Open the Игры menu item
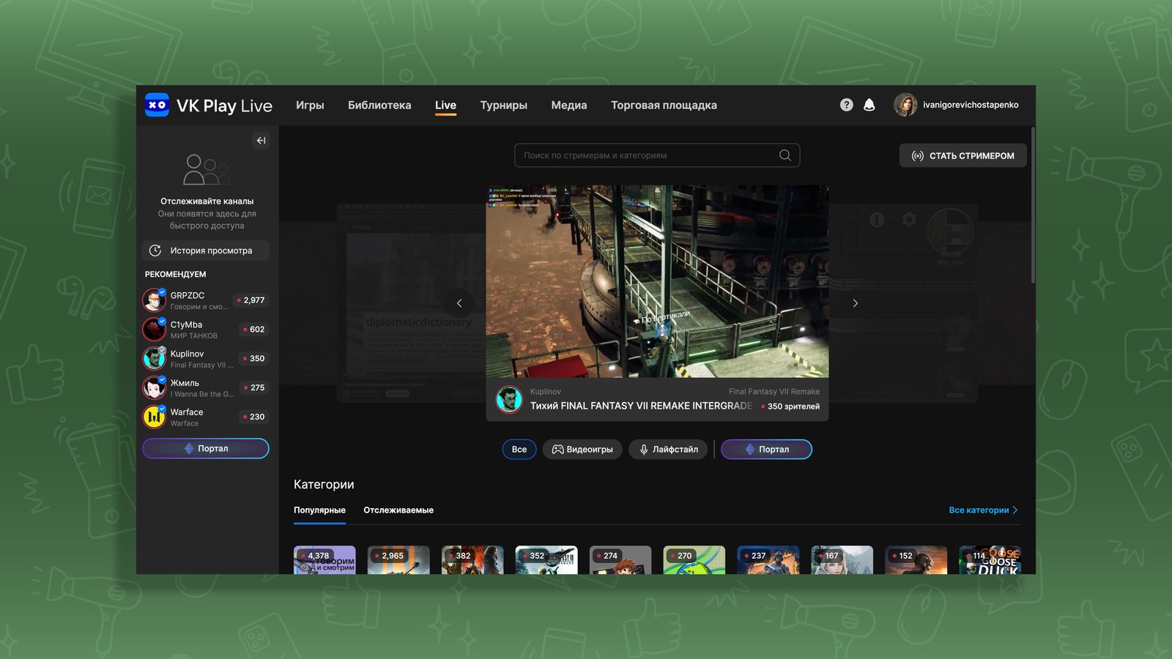The image size is (1172, 659). (x=310, y=105)
